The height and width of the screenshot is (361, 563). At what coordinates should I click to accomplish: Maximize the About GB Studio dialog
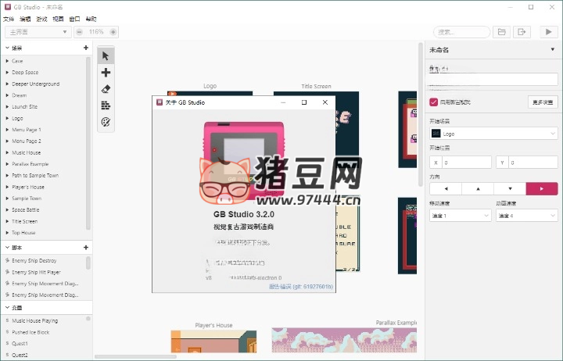304,102
